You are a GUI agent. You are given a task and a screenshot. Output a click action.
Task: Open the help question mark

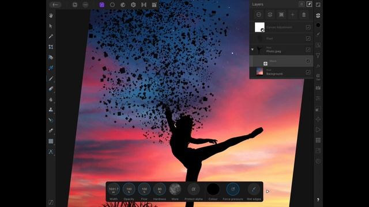[318, 200]
